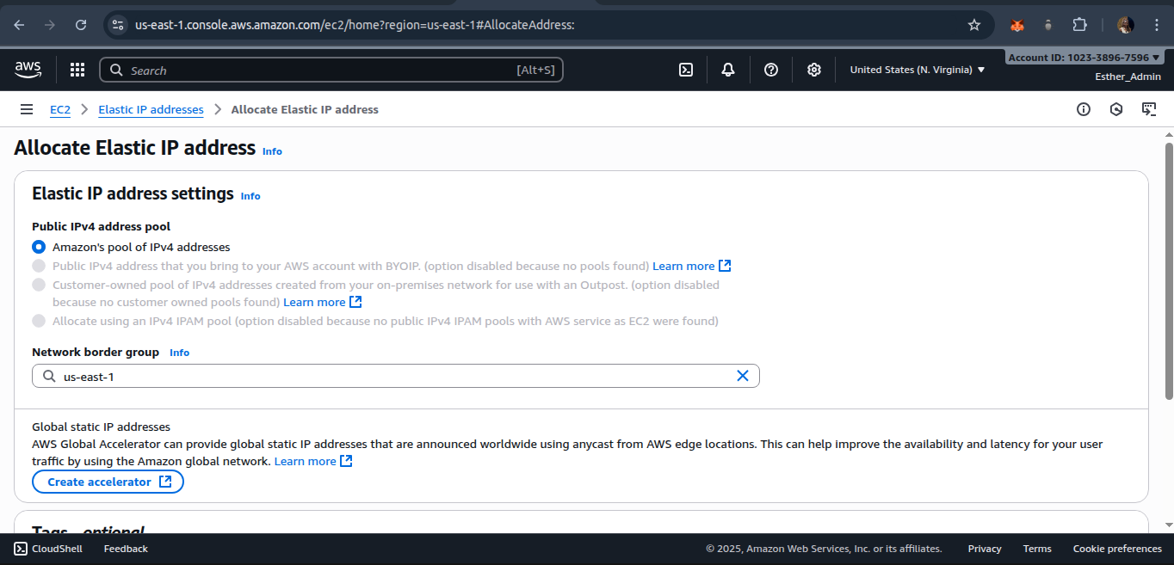Click the page vertical scrollbar thumb
This screenshot has width=1174, height=565.
pyautogui.click(x=1168, y=270)
